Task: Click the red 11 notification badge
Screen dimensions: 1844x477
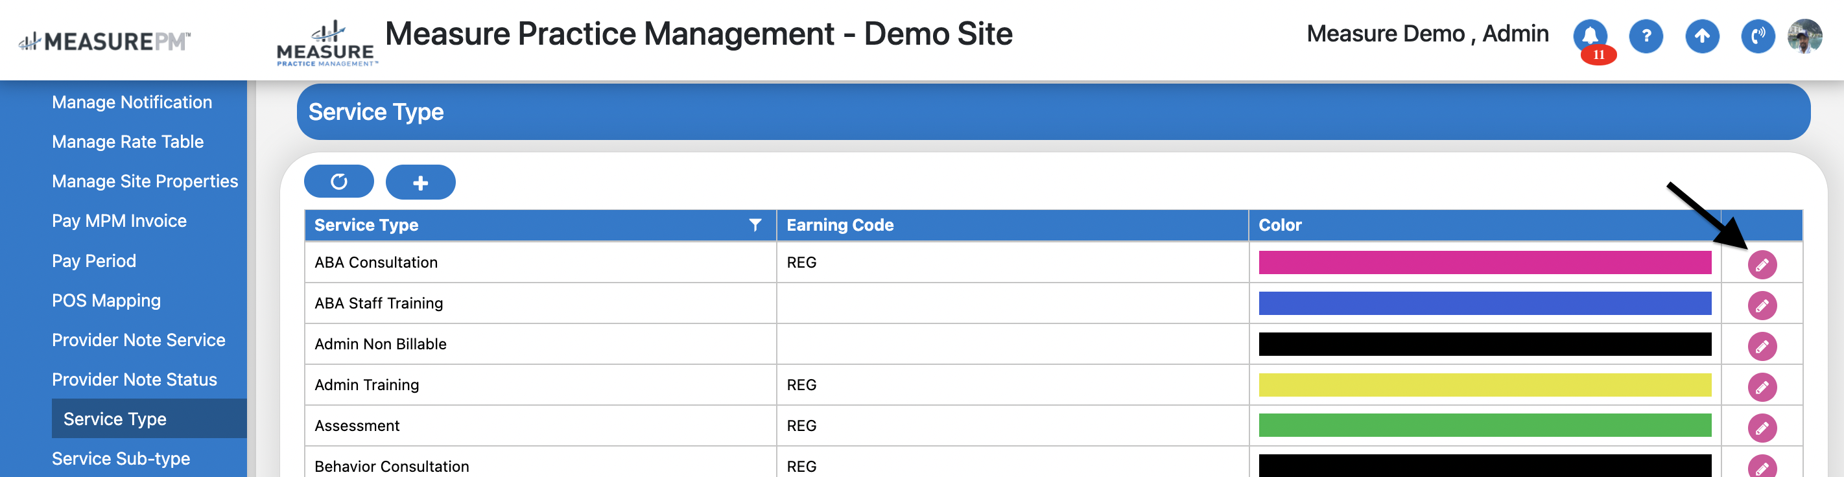Action: [x=1598, y=54]
